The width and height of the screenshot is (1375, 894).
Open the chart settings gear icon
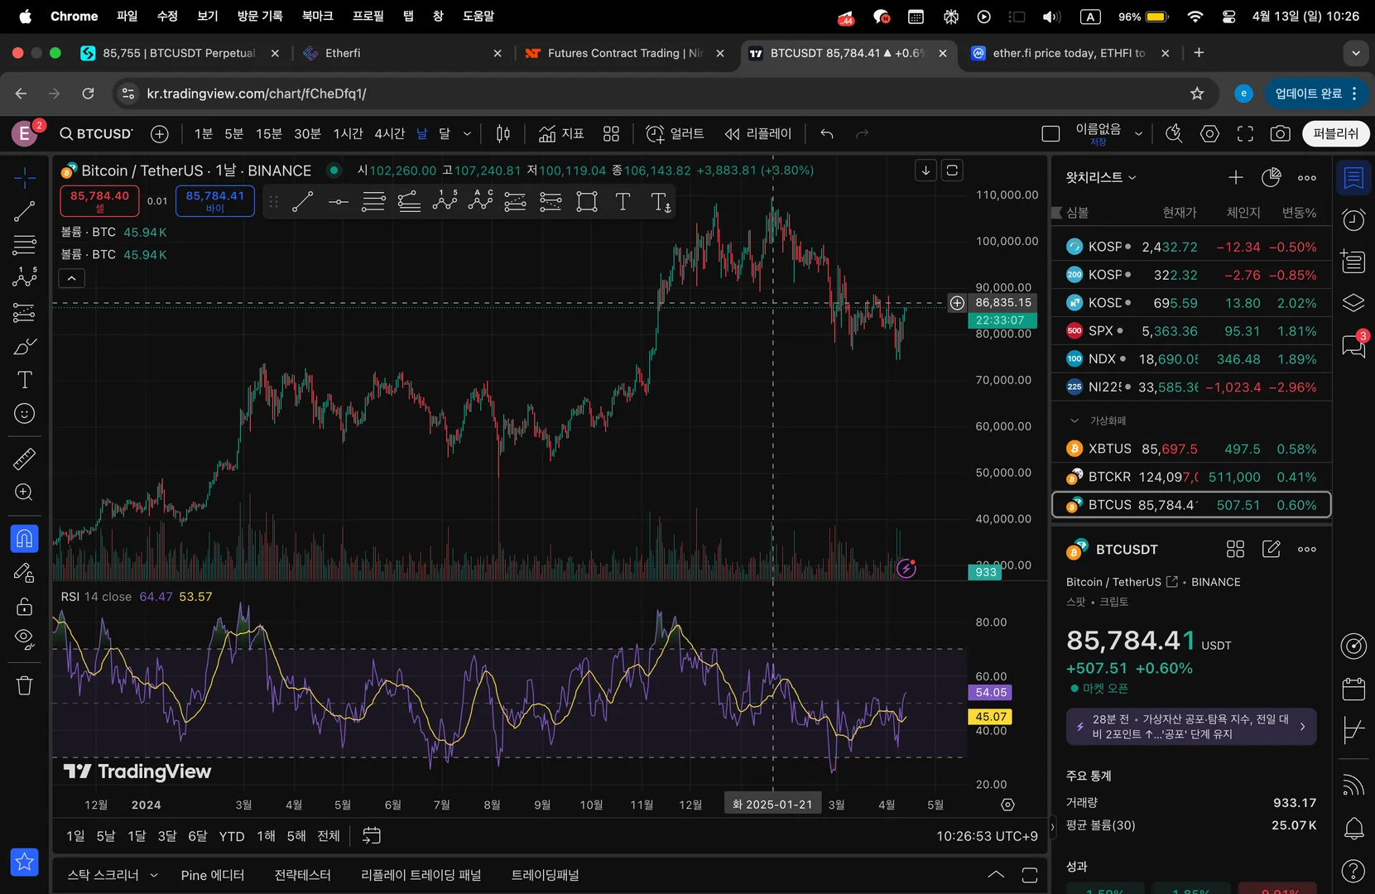pyautogui.click(x=1209, y=134)
